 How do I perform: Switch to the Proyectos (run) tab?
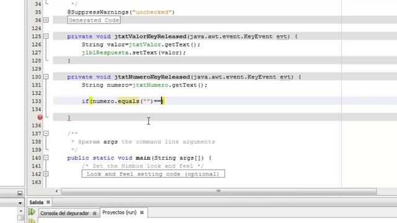coord(119,212)
